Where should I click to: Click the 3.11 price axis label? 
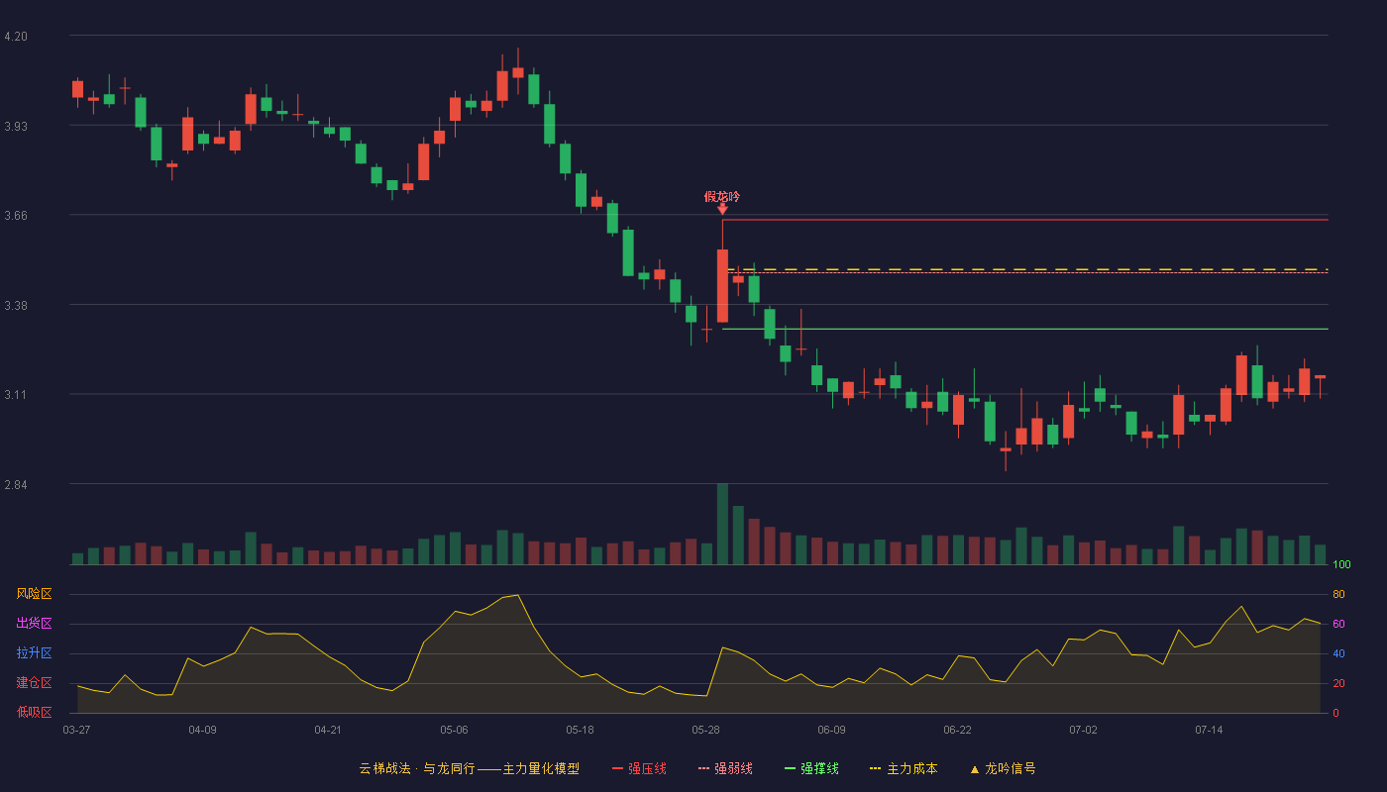click(16, 395)
